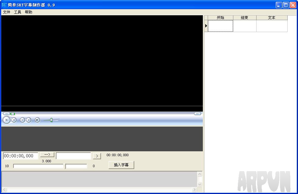This screenshot has width=298, height=194.
Task: Open the 文件 menu
Action: click(x=6, y=12)
